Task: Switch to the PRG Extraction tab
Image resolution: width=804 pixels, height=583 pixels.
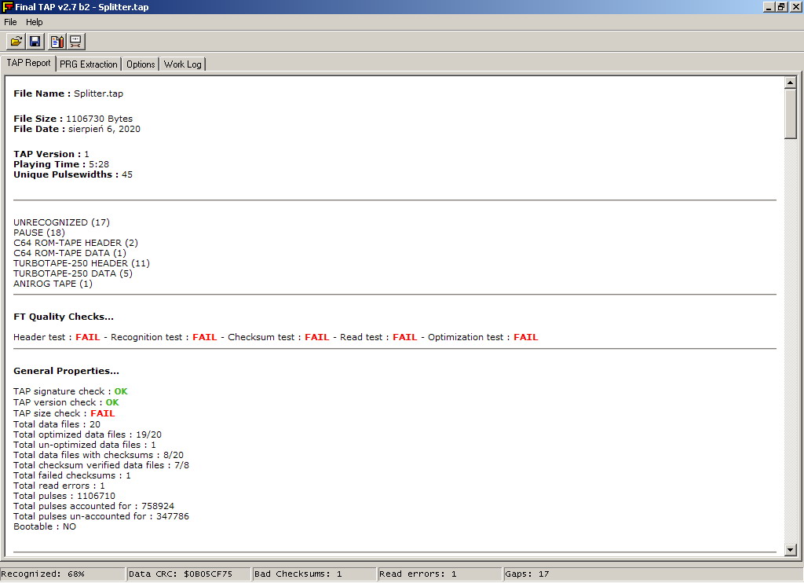Action: coord(88,64)
